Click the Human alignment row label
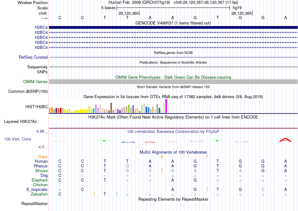298x211 pixels. pyautogui.click(x=41, y=161)
